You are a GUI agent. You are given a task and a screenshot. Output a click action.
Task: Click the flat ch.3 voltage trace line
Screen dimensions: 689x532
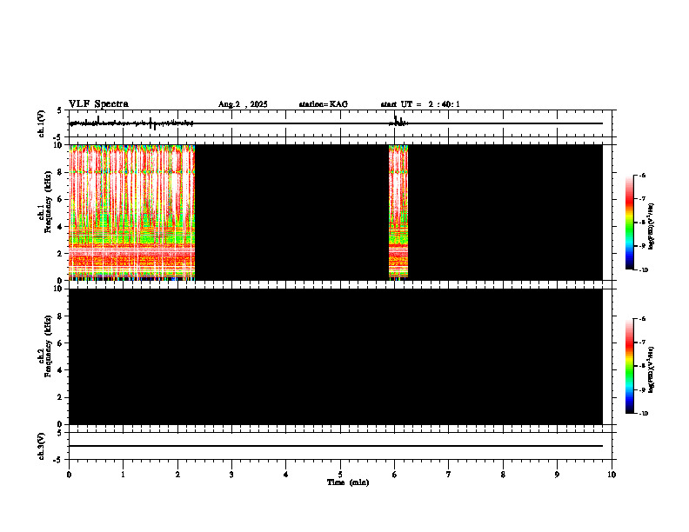click(336, 446)
